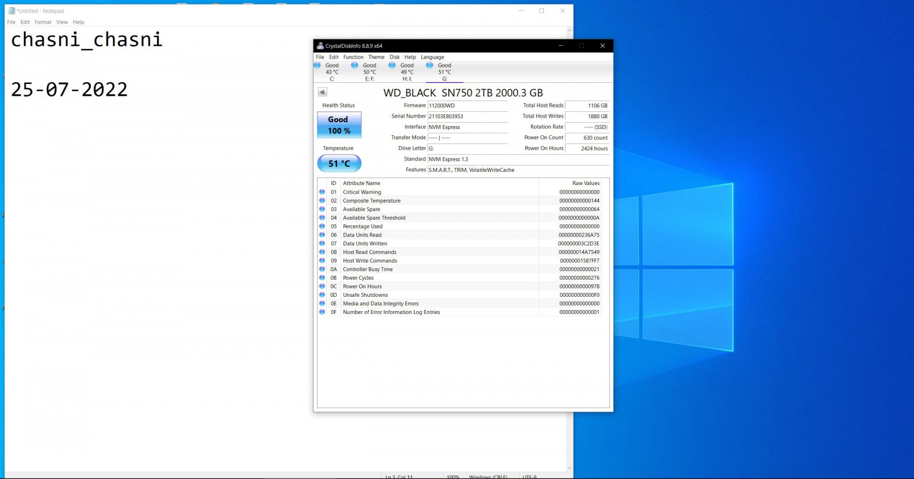Image resolution: width=914 pixels, height=479 pixels.
Task: Select the H: I: drive status orb
Action: point(392,65)
